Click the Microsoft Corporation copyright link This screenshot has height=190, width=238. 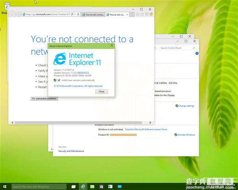[x=78, y=86]
